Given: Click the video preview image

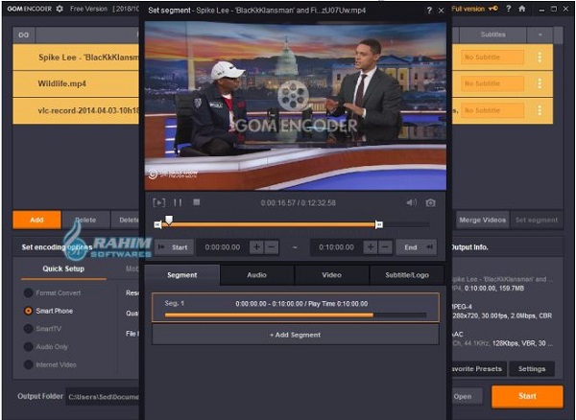Looking at the screenshot, I should (296, 105).
